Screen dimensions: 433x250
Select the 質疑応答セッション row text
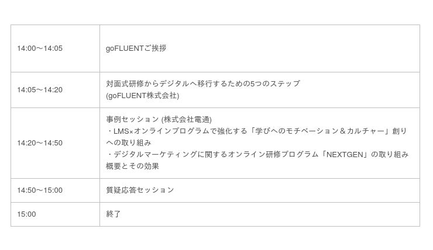pyautogui.click(x=140, y=190)
